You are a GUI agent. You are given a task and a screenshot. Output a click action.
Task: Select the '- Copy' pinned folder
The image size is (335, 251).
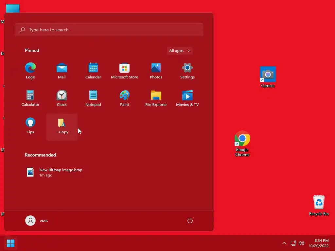(x=62, y=127)
